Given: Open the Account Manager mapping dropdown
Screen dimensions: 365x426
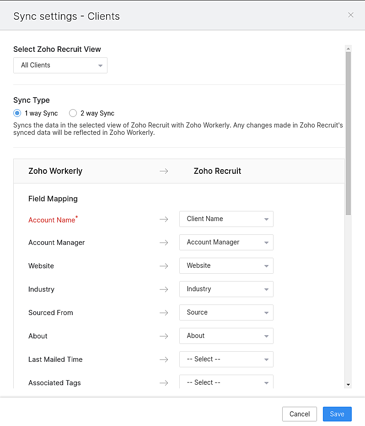Looking at the screenshot, I should tap(226, 242).
